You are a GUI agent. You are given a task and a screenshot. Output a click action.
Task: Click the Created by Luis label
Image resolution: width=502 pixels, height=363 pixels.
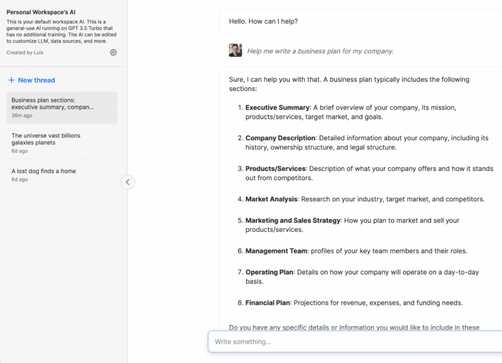[x=25, y=52]
